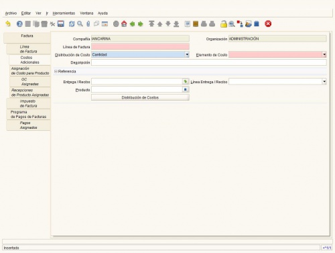Screen dimensions: 335x253
Task: Open the Entrega / Recibo lookup button
Action: 185,82
